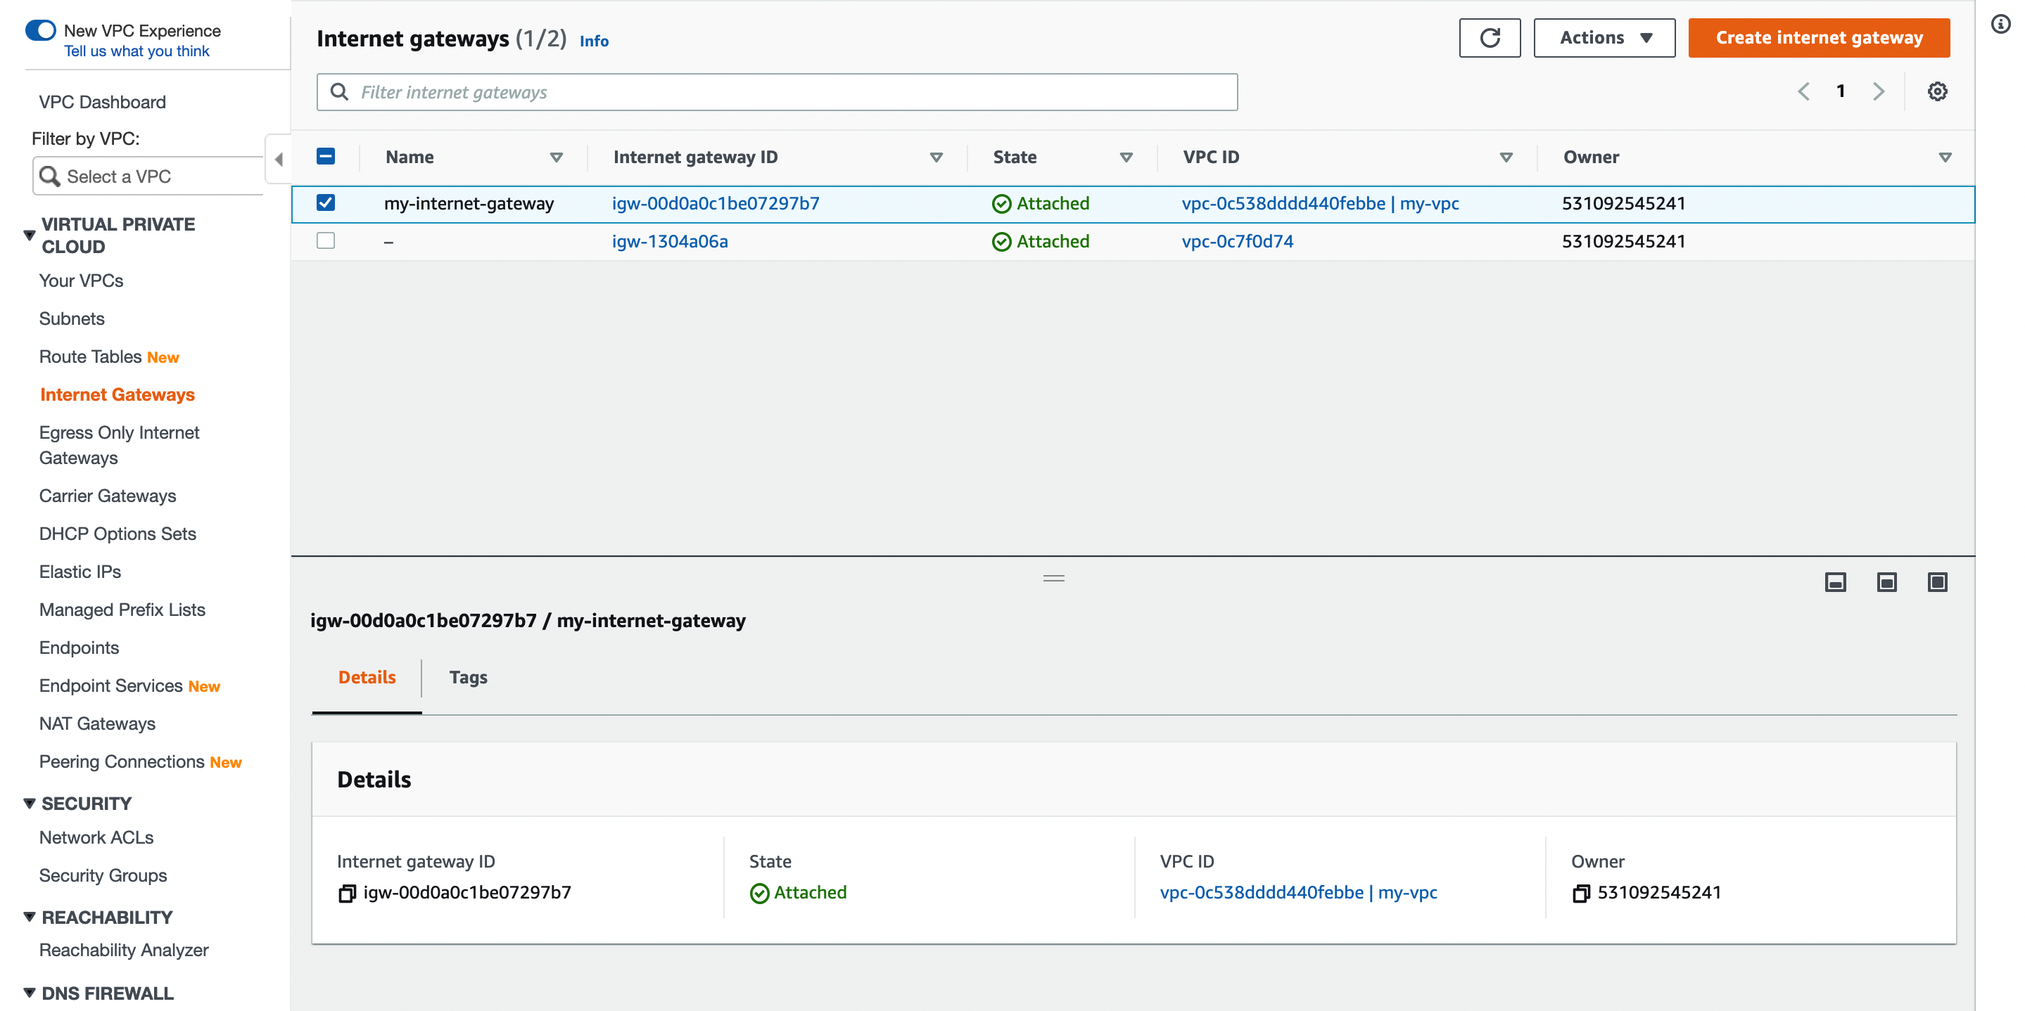
Task: Minimize split panel to bottom size icon
Action: (x=1835, y=582)
